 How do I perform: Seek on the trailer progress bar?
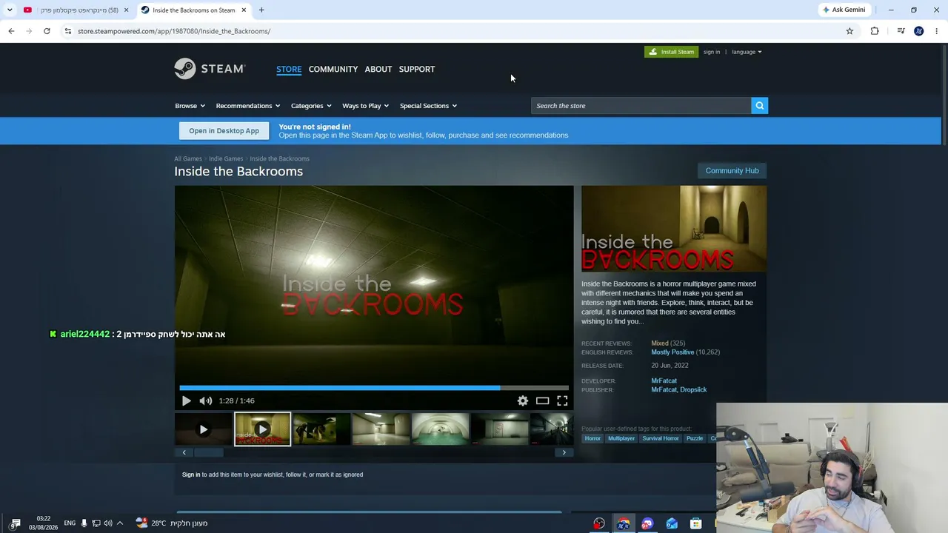374,387
